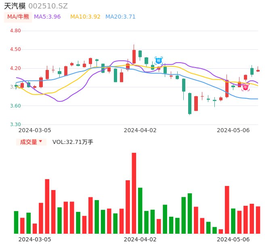Click the 天汽模 stock name title

pos(15,6)
